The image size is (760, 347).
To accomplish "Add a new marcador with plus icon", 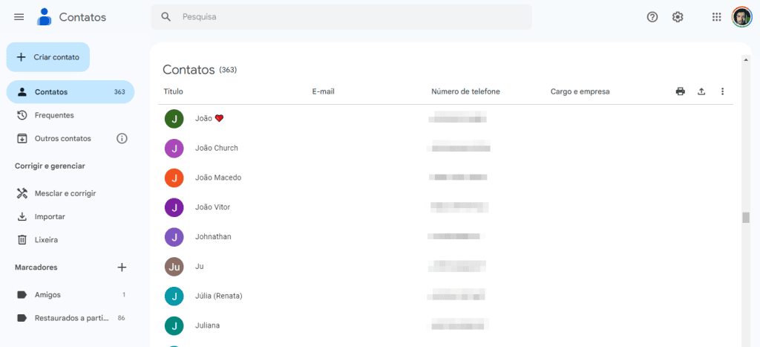I will click(122, 267).
